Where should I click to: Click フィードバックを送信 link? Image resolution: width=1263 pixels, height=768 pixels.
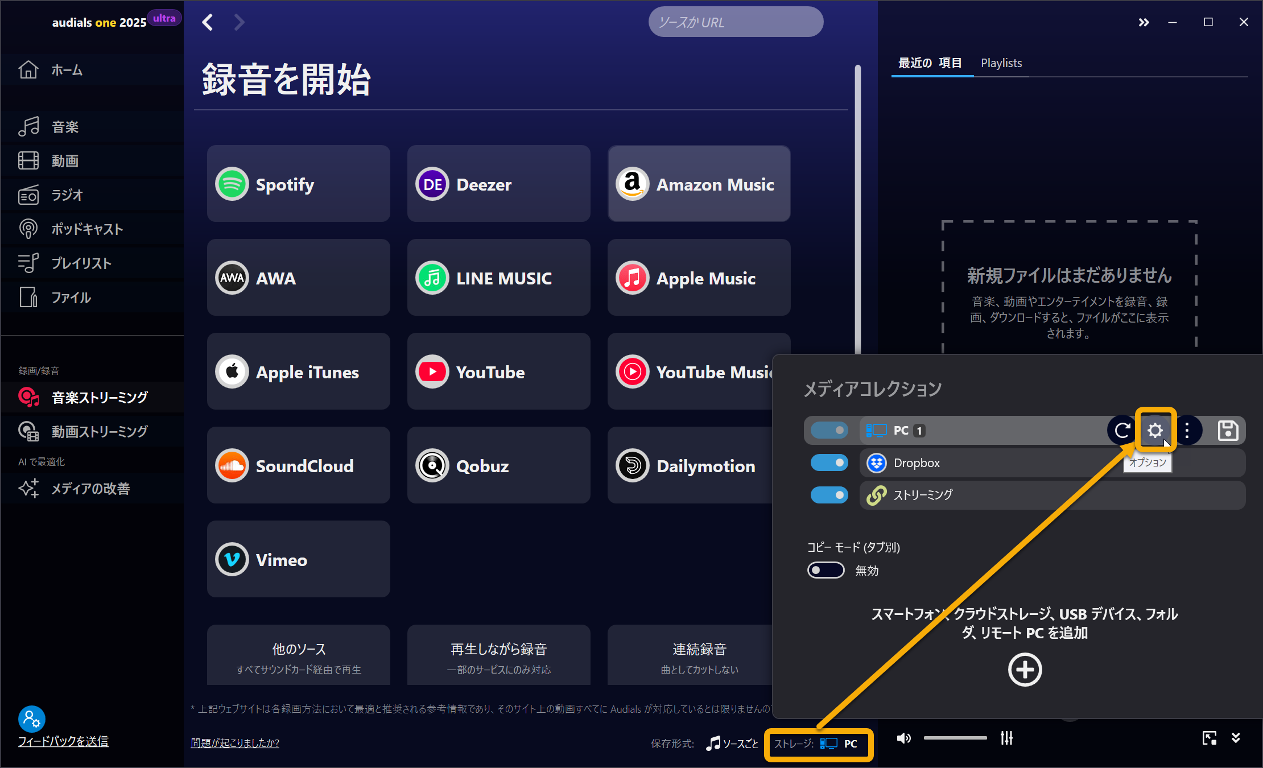(x=63, y=742)
